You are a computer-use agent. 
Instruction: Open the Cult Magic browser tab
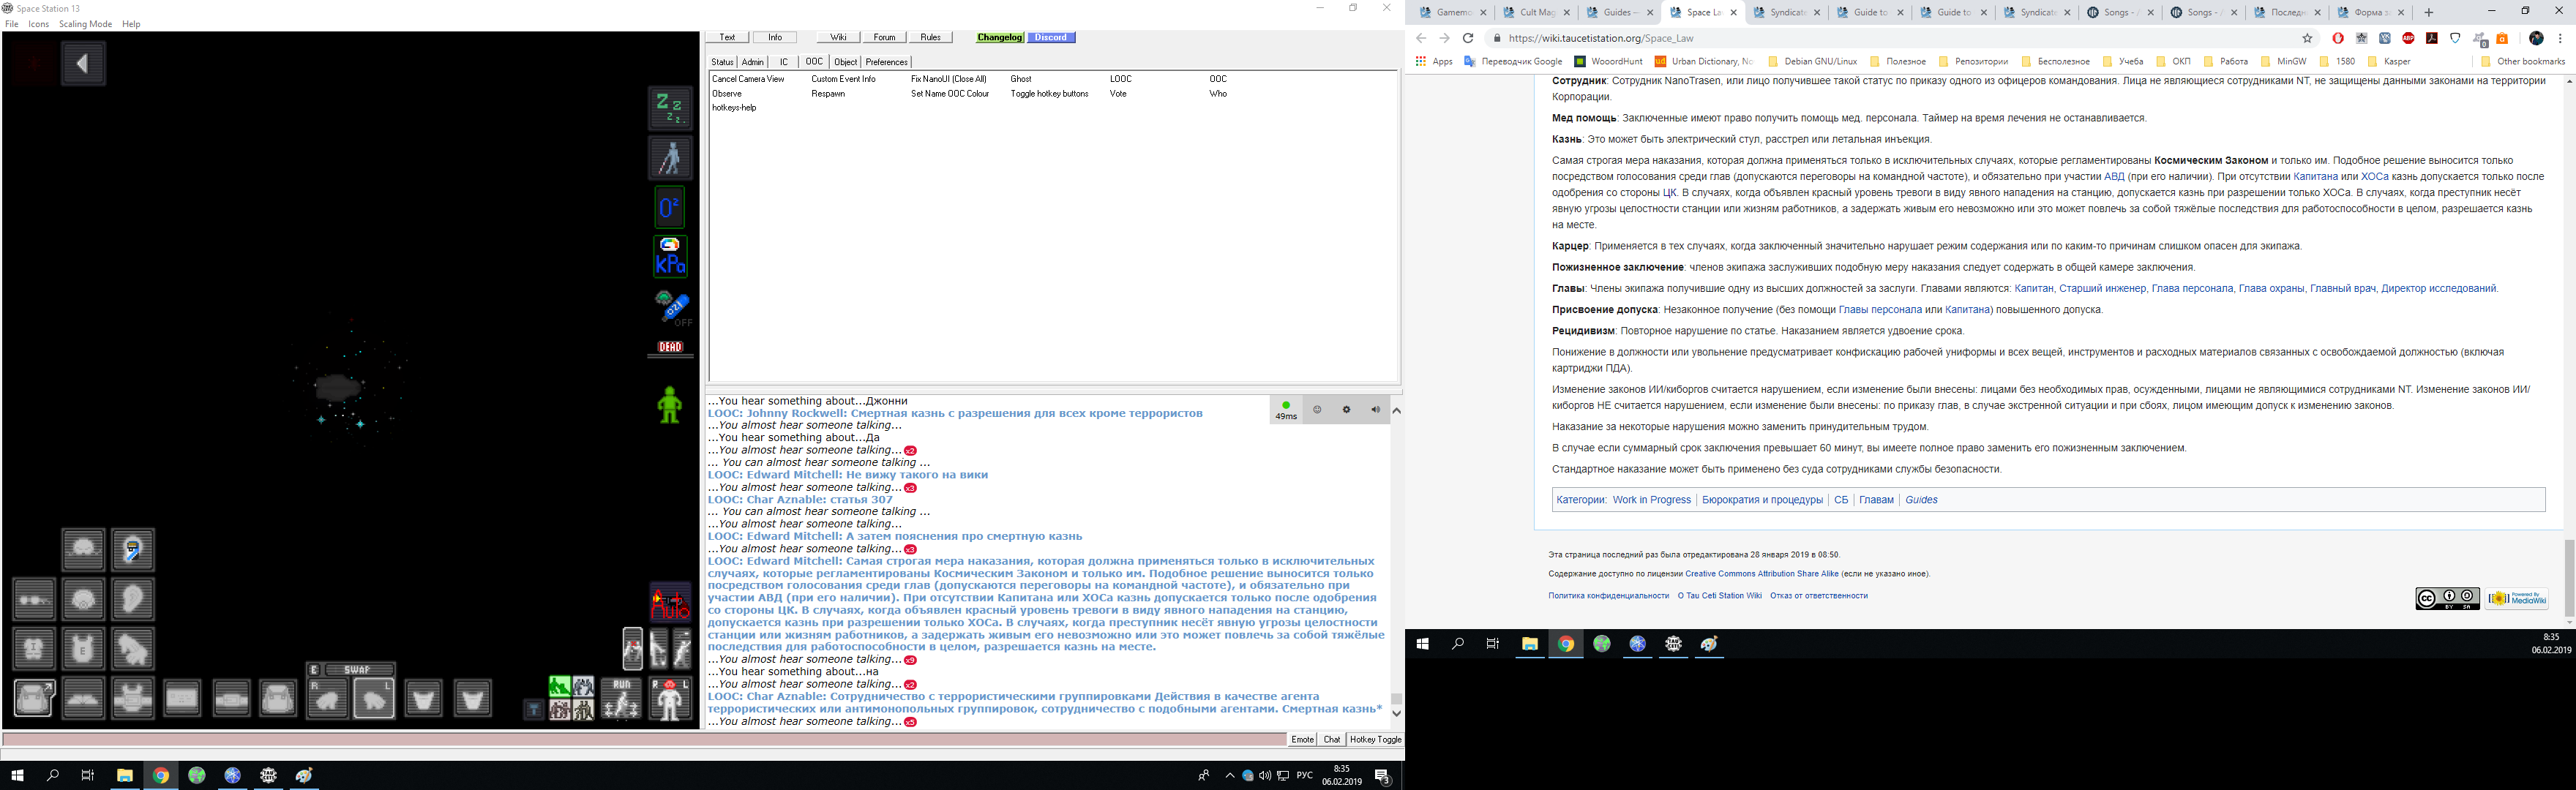tap(1537, 12)
